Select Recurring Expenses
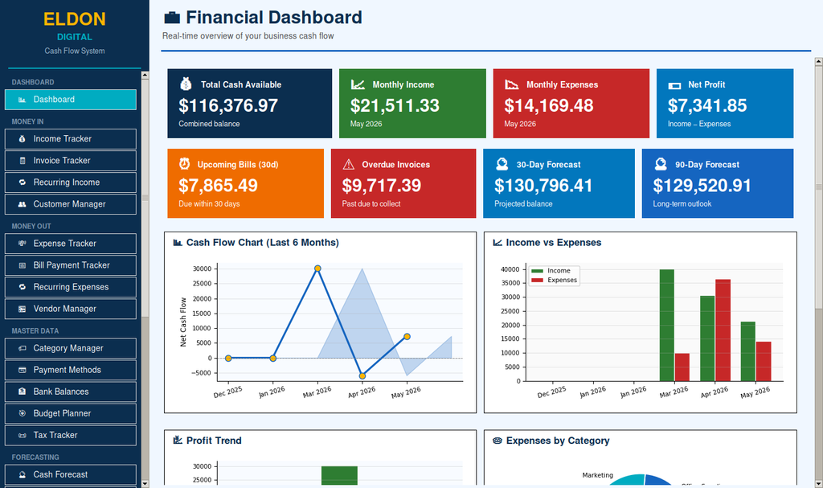The image size is (823, 488). (x=71, y=287)
